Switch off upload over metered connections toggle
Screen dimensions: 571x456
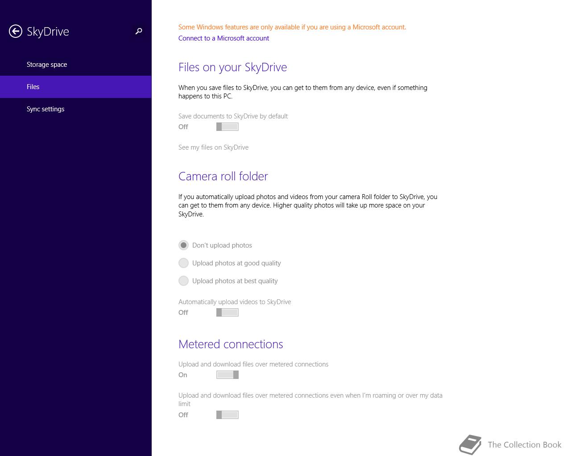click(228, 375)
